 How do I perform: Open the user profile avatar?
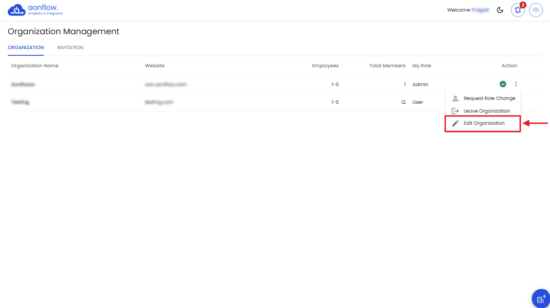tap(536, 10)
